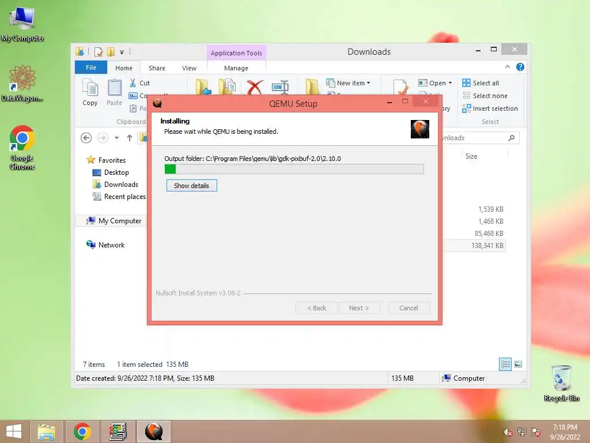Screen dimensions: 590x443
Task: Open Chrome from the taskbar
Action: 82,431
